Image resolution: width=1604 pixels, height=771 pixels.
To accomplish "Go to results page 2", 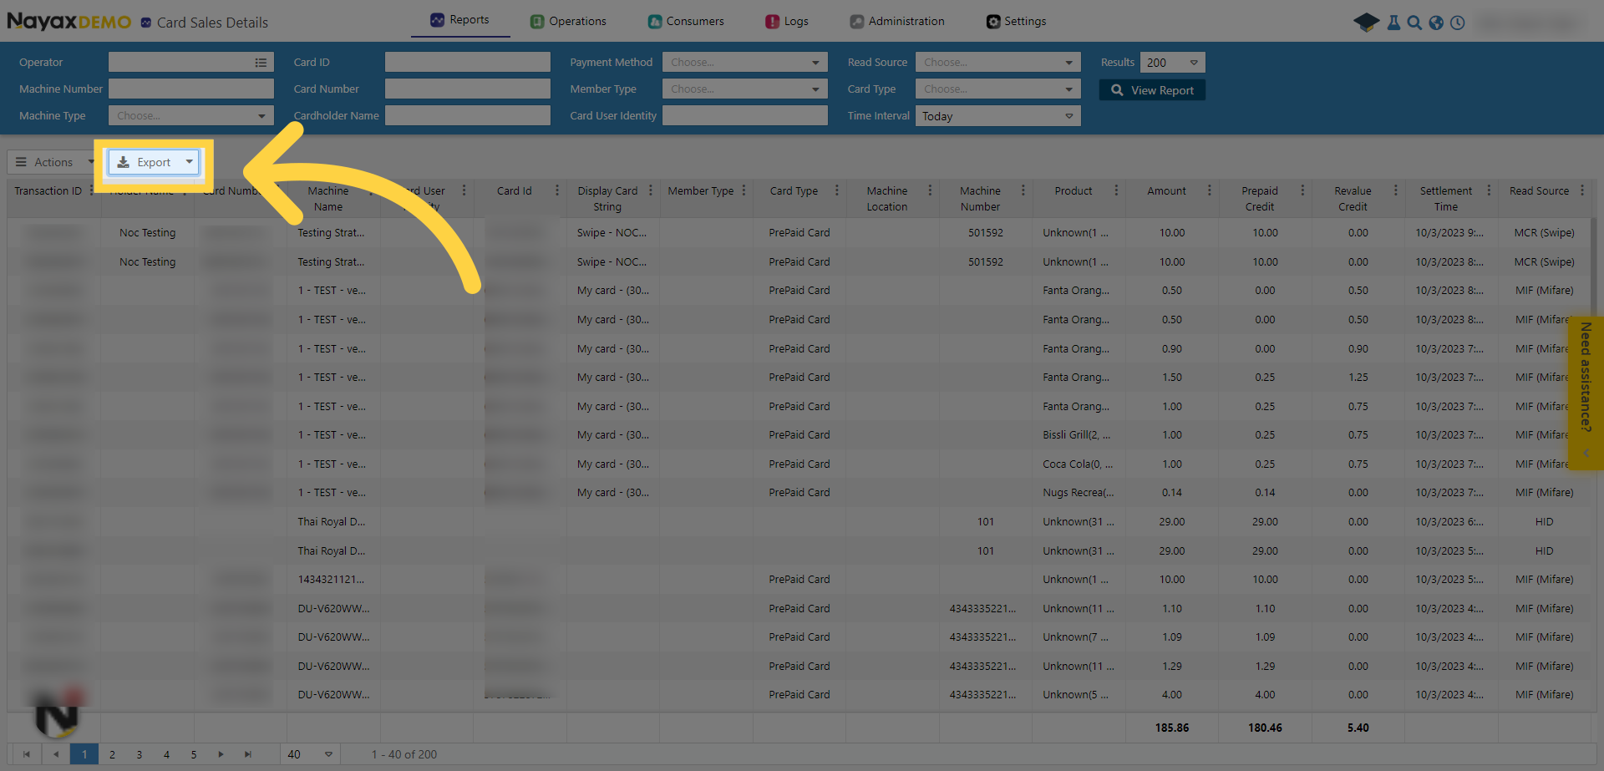I will [x=112, y=754].
